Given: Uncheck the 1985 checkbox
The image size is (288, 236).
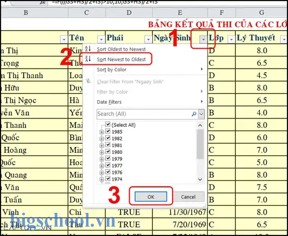Looking at the screenshot, I should [x=108, y=131].
